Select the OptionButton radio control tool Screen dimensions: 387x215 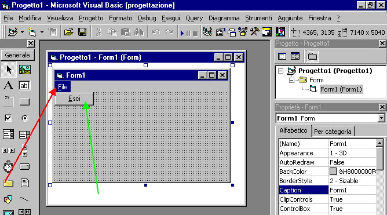(24, 118)
